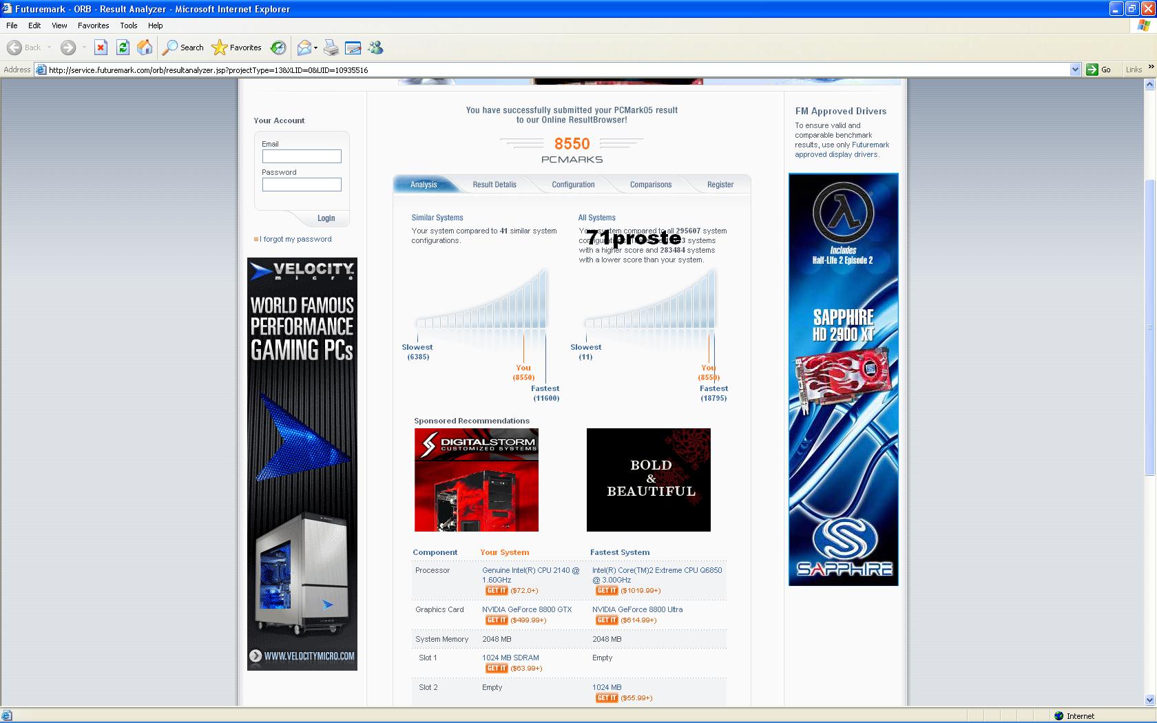Open the Forward button history dropdown arrow
Image resolution: width=1157 pixels, height=723 pixels.
click(x=84, y=48)
